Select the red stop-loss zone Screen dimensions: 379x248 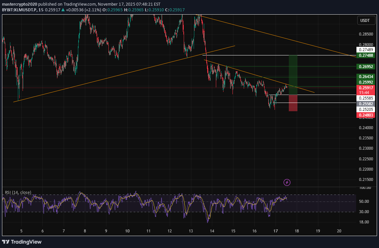[293, 103]
